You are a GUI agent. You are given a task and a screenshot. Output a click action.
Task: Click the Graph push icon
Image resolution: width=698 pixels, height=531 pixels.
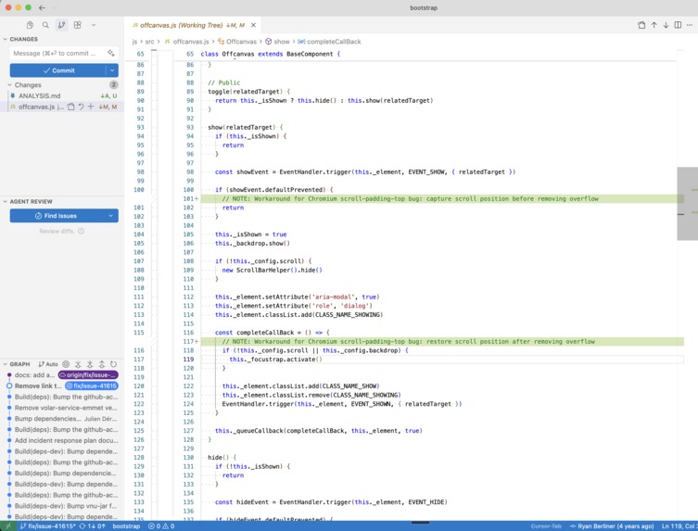(x=101, y=364)
